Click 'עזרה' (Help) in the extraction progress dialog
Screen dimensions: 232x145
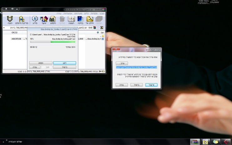35,67
